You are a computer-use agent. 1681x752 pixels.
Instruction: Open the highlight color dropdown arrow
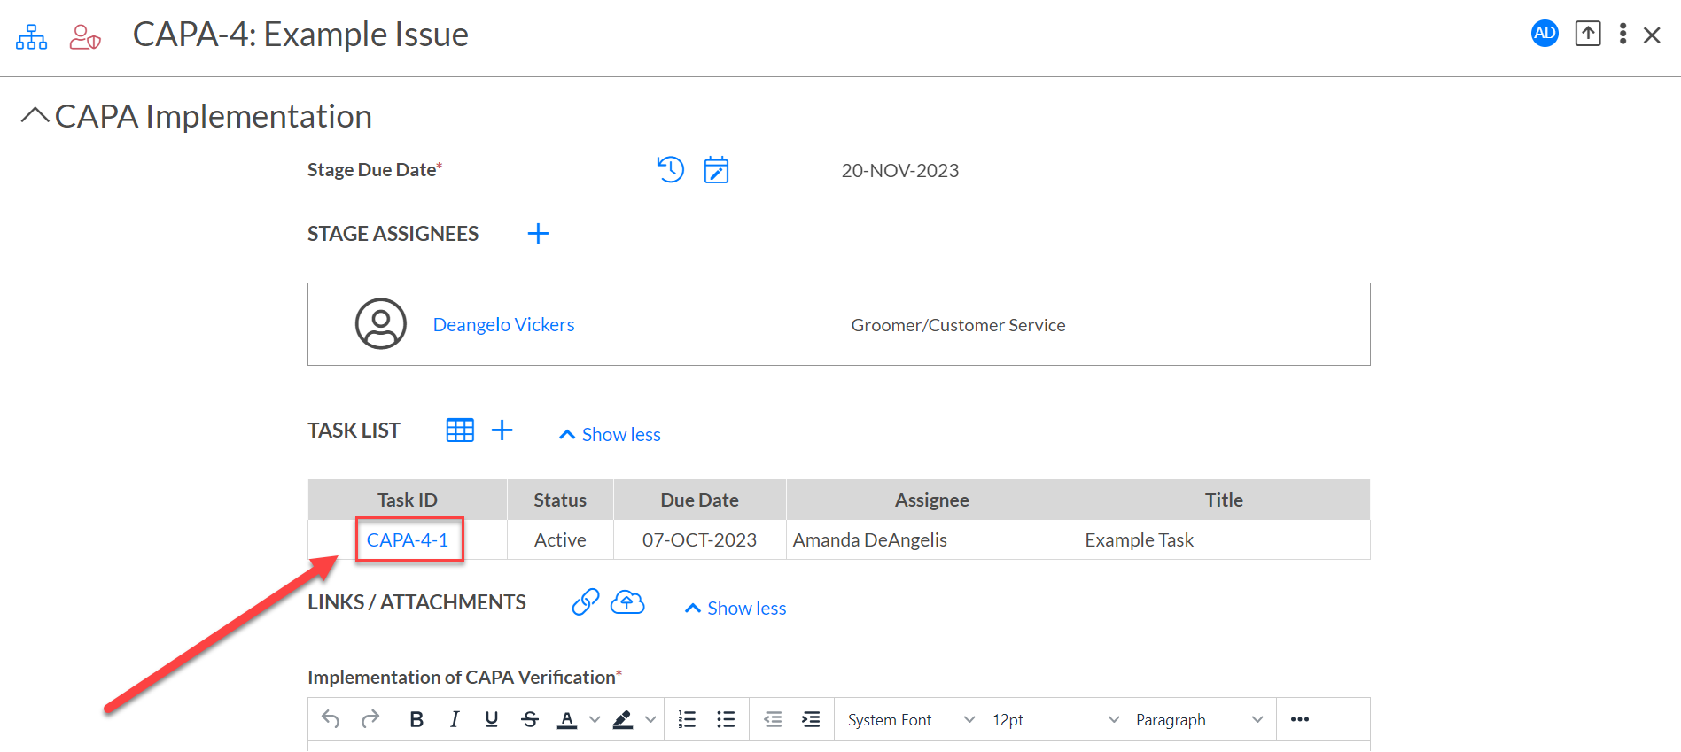pyautogui.click(x=650, y=719)
